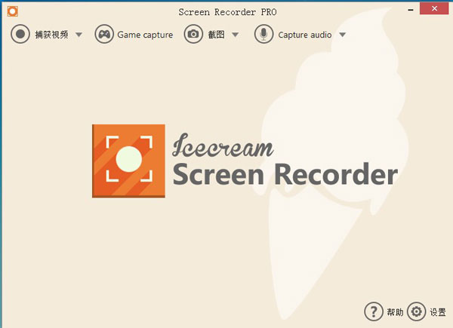The image size is (453, 328).
Task: Select the Capture audio label
Action: click(305, 35)
